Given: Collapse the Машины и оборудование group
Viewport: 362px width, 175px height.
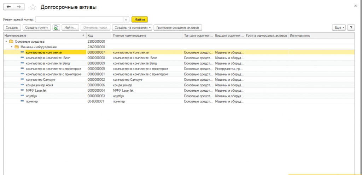Looking at the screenshot, I should 11,47.
